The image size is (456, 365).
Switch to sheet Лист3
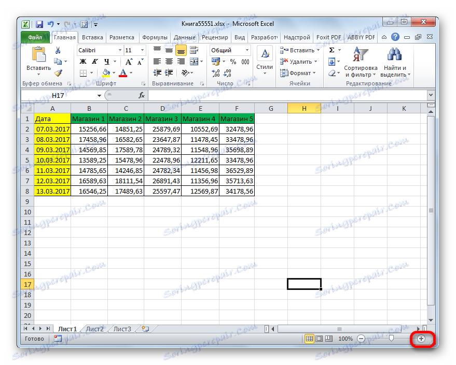122,329
